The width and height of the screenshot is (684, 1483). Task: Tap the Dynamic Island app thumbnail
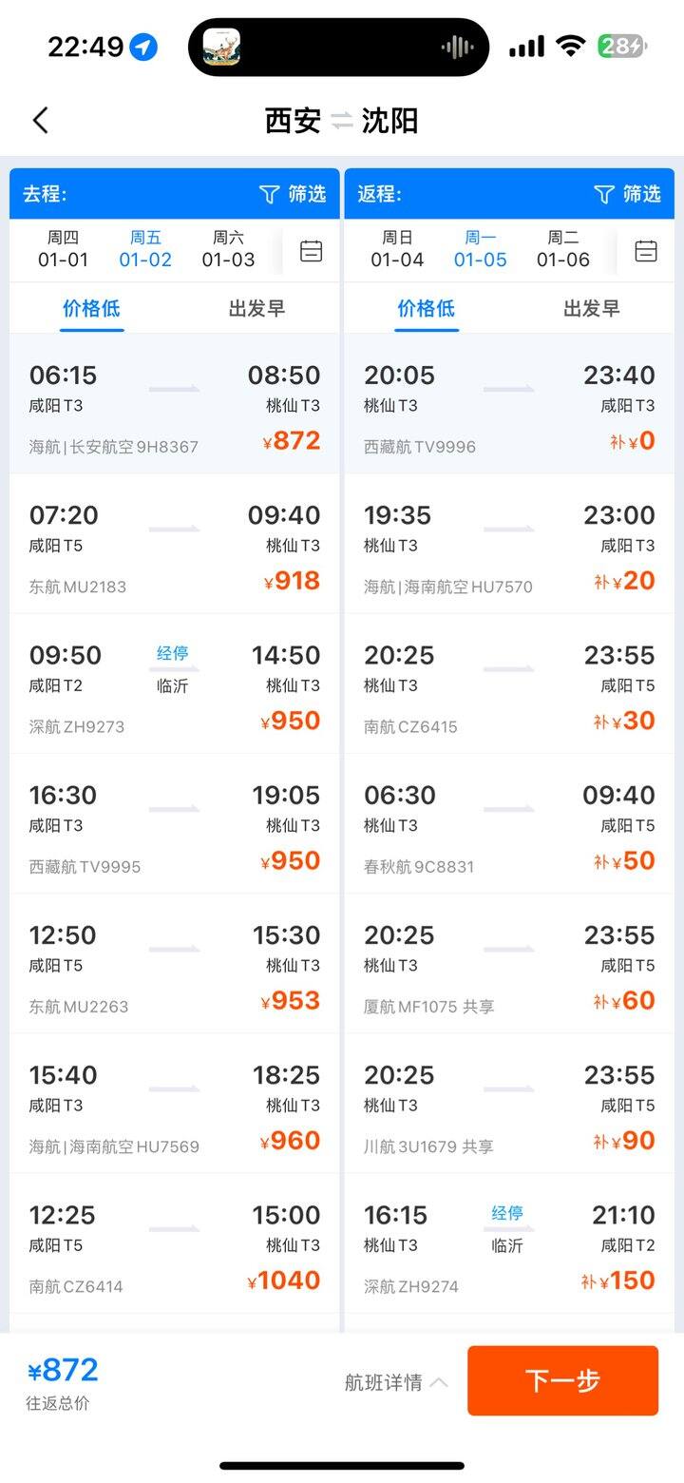[x=221, y=47]
